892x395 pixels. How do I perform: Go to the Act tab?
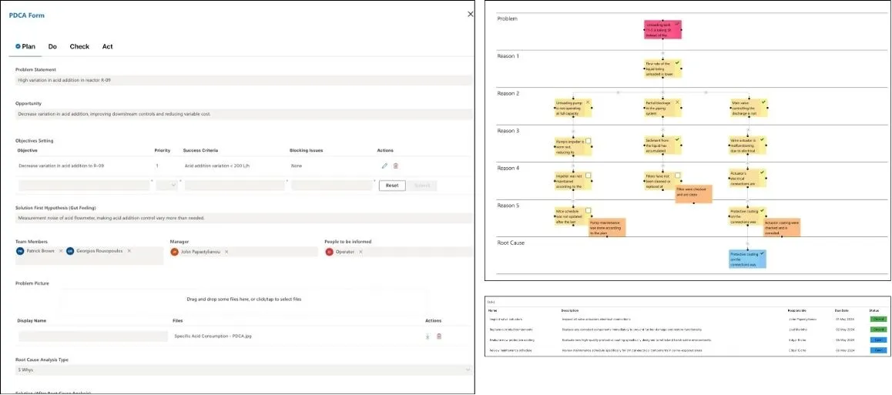click(108, 47)
